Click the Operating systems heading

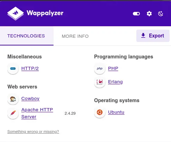point(117,100)
